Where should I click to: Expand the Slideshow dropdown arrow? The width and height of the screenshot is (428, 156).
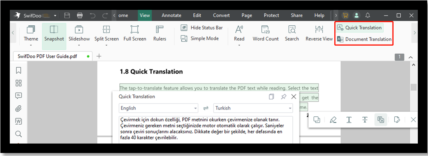coord(79,45)
